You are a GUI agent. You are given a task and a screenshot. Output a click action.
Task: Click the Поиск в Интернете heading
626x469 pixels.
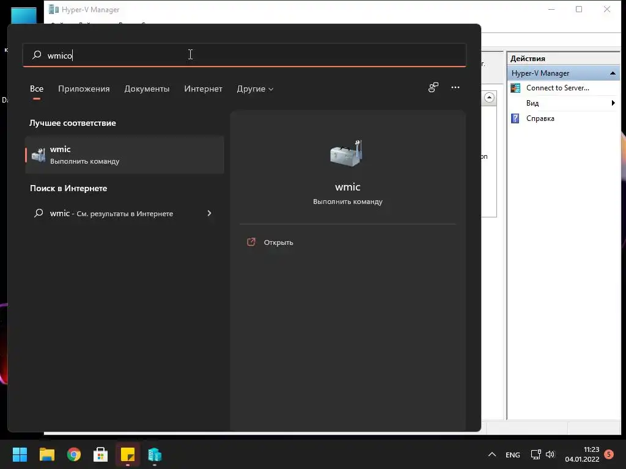(x=68, y=188)
